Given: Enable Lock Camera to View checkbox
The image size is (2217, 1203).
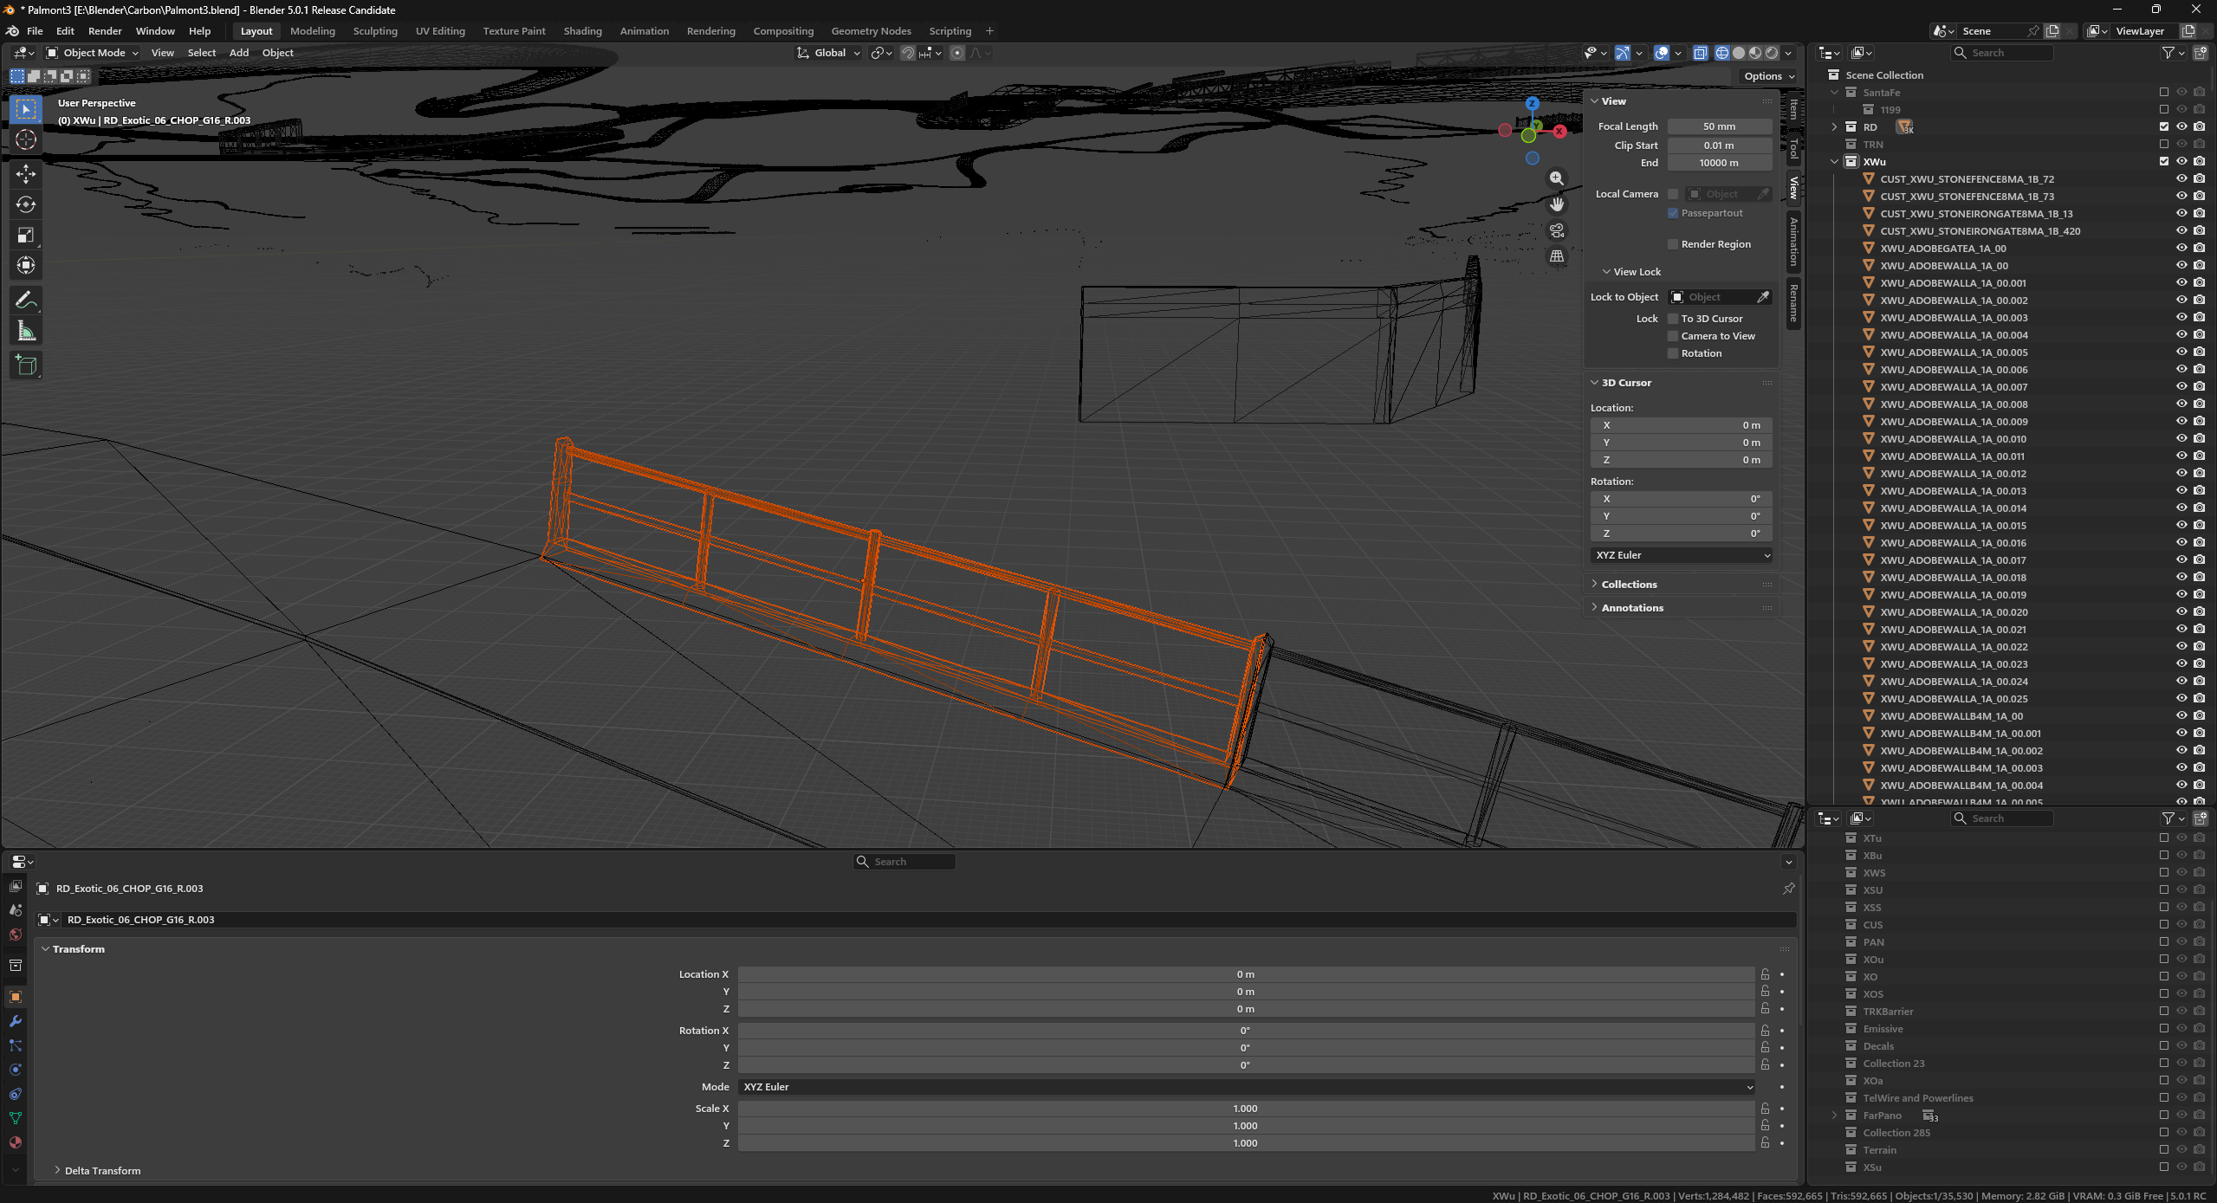Looking at the screenshot, I should (1673, 336).
